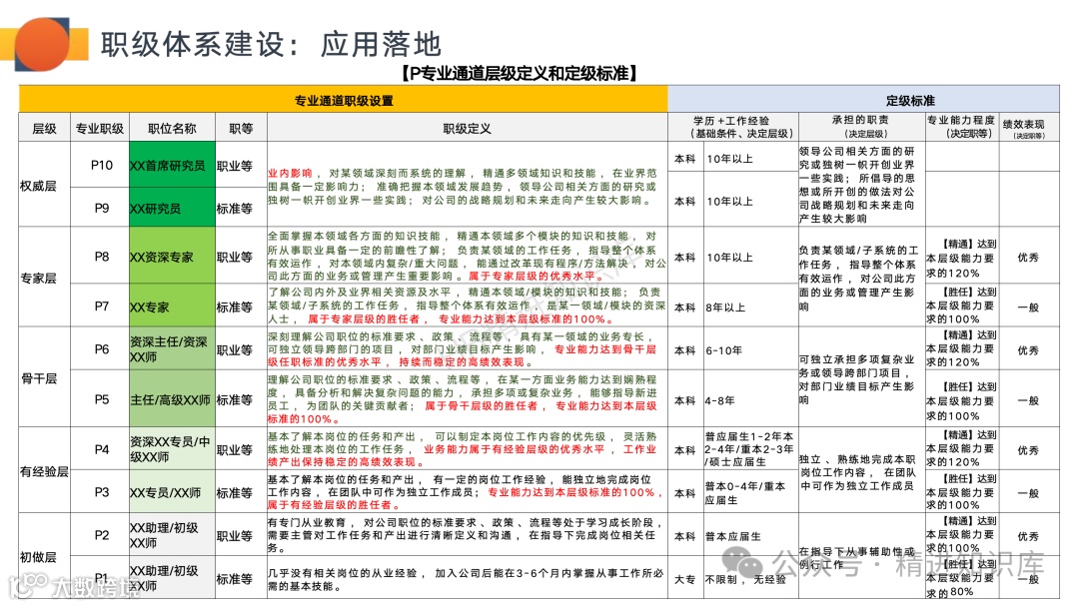The height and width of the screenshot is (607, 1079).
Task: Click 一般 in the P5 row
Action: pos(1029,400)
